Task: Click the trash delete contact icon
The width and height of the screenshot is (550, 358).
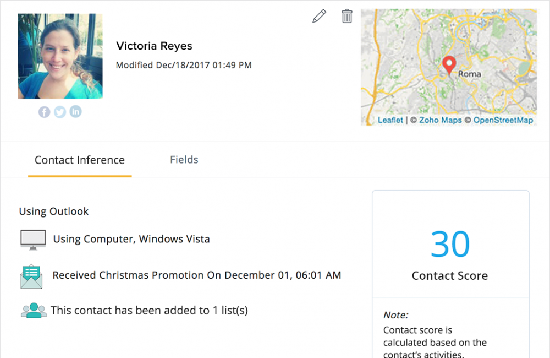Action: pos(347,16)
